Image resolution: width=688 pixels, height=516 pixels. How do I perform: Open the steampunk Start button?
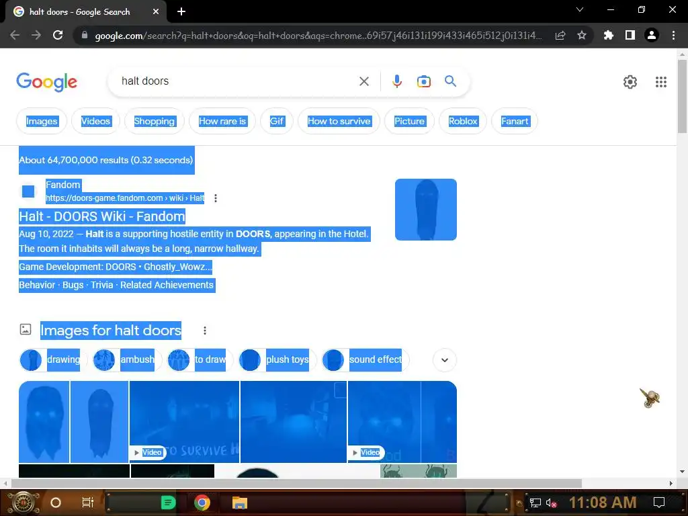pyautogui.click(x=24, y=503)
